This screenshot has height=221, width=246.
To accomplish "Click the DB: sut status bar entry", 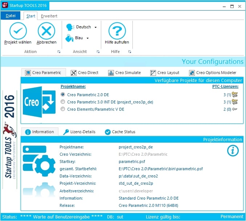I will coord(115,217).
